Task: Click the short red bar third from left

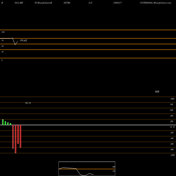Action: 18,134
